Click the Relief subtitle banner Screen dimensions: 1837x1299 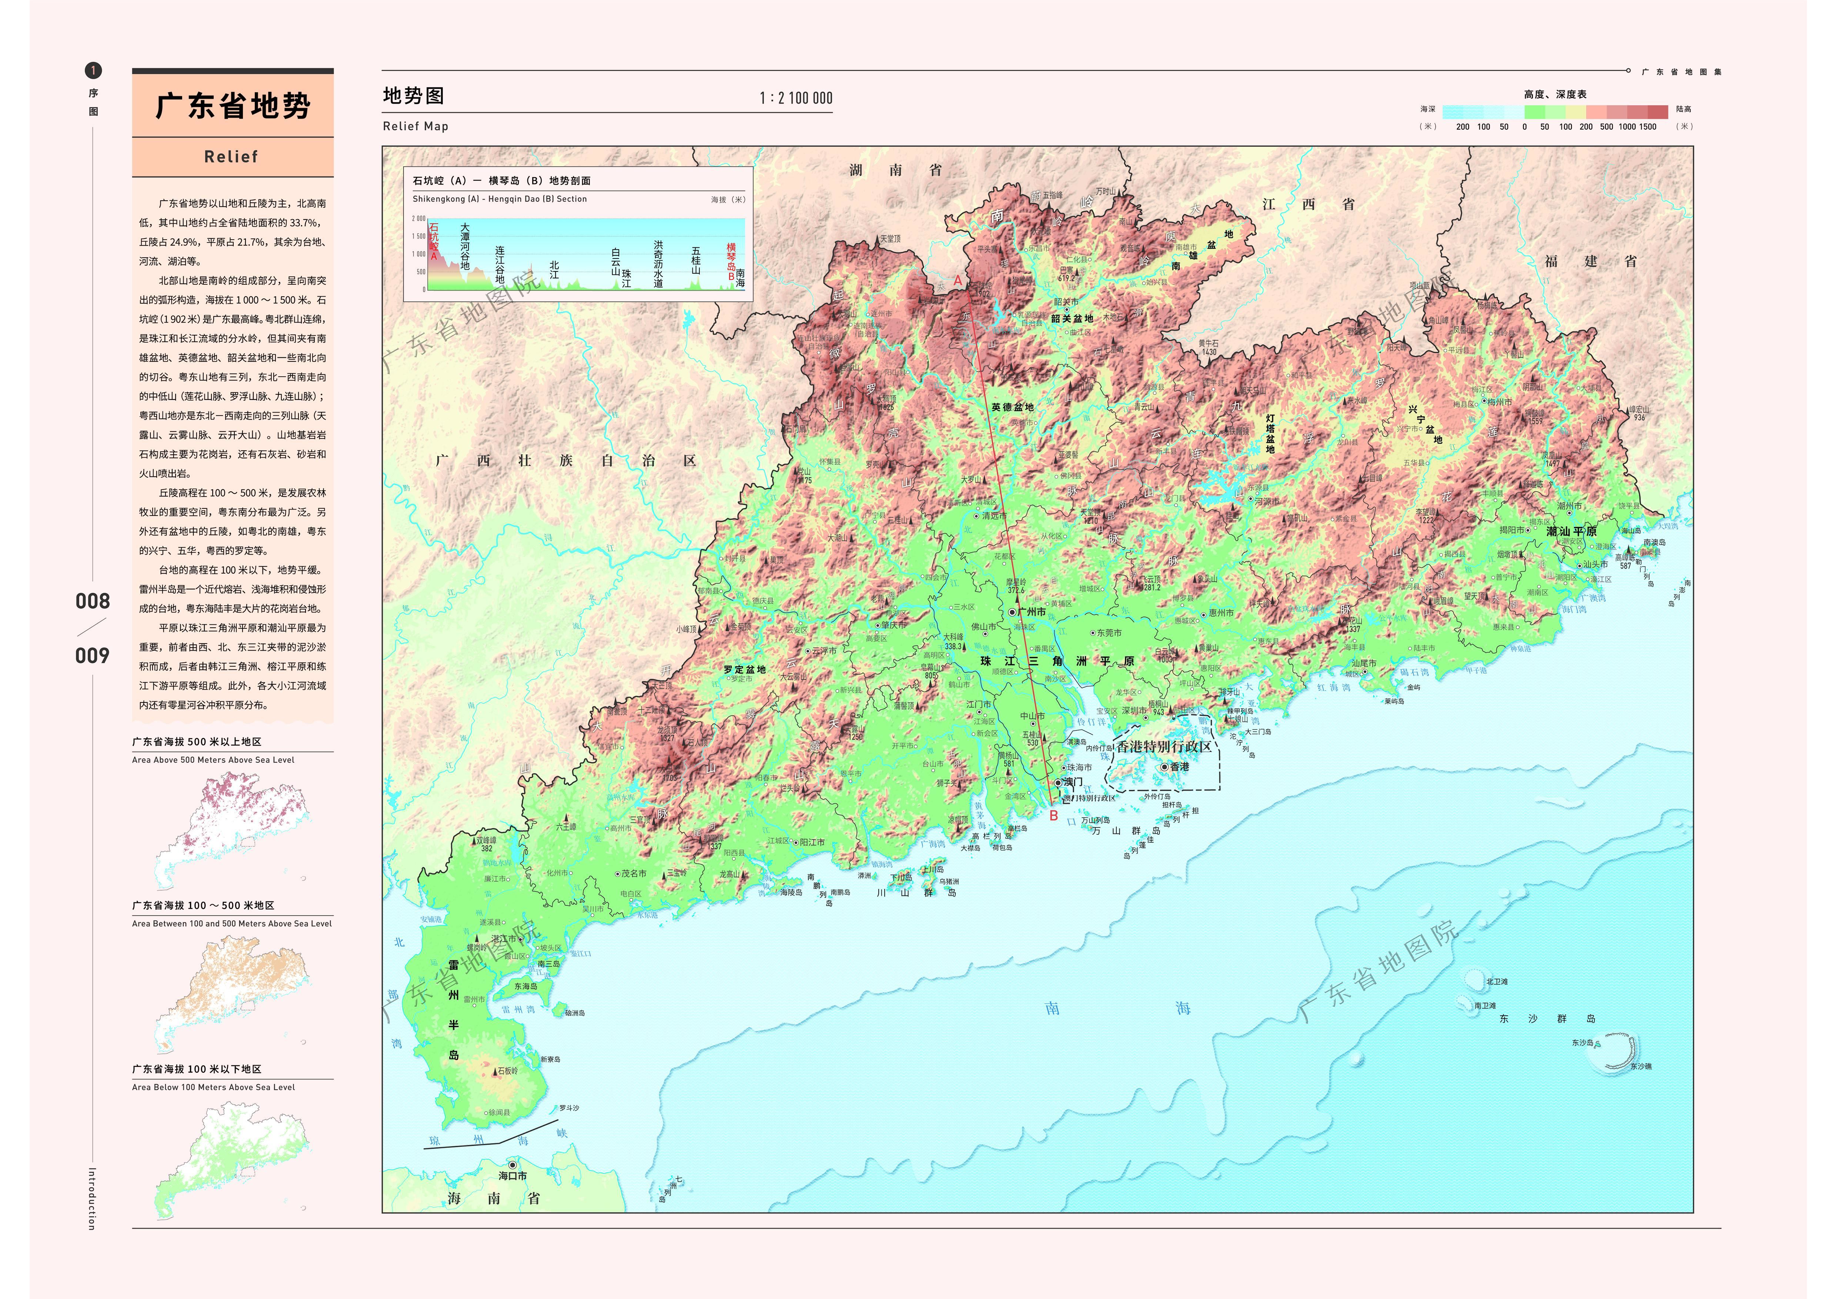pos(232,157)
